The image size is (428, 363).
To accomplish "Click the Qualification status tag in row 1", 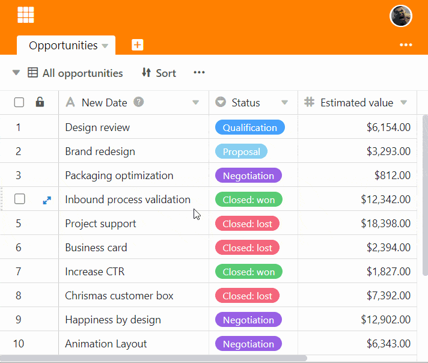I will 249,127.
